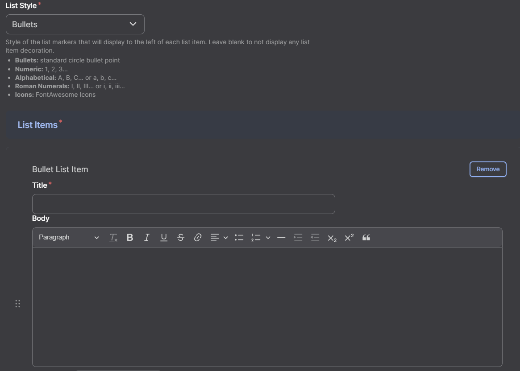Click the 'Icons:' FontAwesome description line
The width and height of the screenshot is (520, 371).
pyautogui.click(x=55, y=95)
